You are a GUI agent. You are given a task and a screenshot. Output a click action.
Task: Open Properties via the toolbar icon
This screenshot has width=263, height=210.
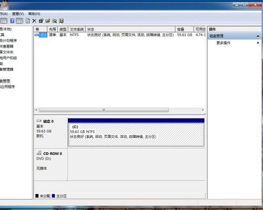click(41, 21)
